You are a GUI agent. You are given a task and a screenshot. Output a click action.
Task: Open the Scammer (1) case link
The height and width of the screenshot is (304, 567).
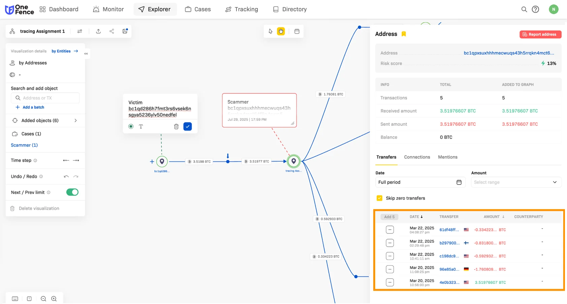click(x=24, y=145)
